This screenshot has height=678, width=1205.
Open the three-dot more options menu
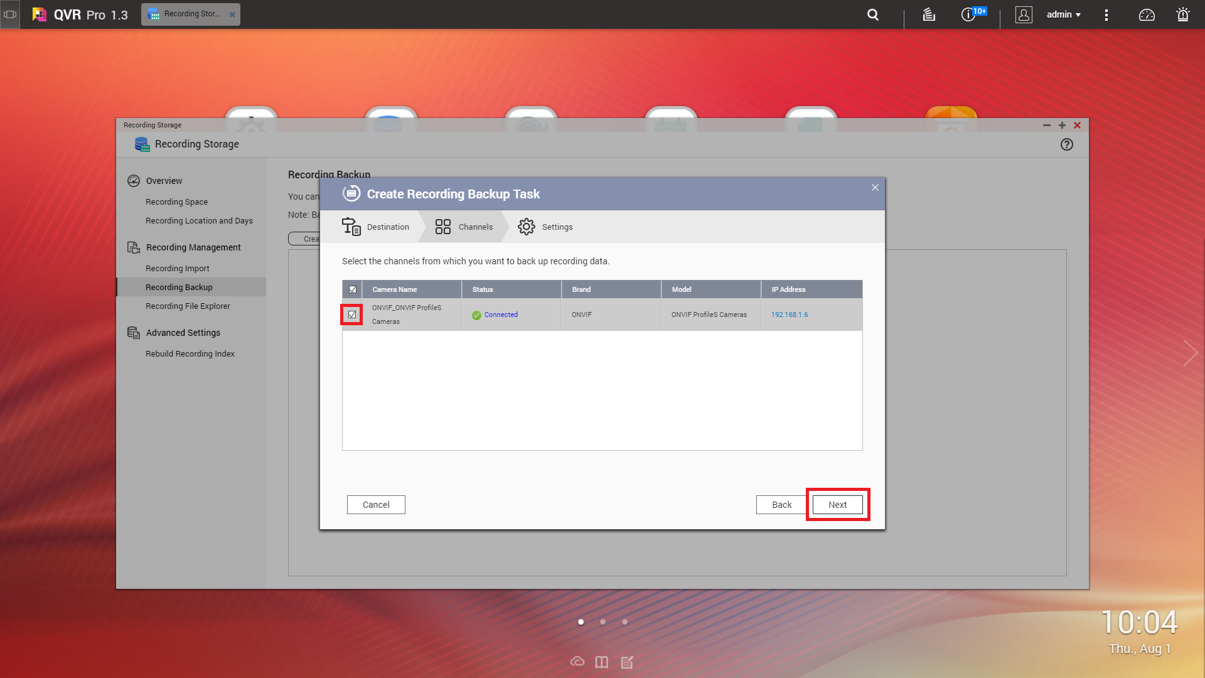click(1106, 14)
